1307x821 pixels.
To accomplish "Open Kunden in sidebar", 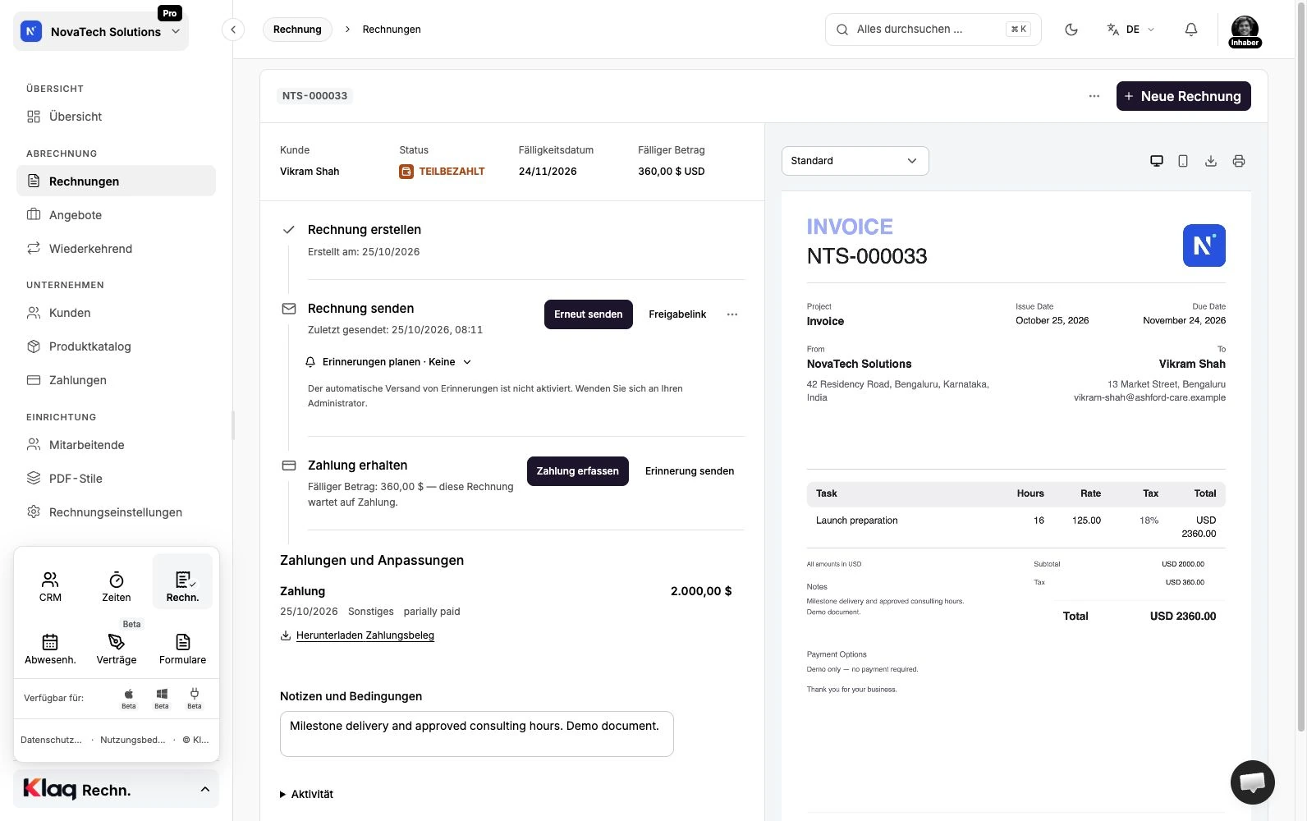I will [x=116, y=313].
